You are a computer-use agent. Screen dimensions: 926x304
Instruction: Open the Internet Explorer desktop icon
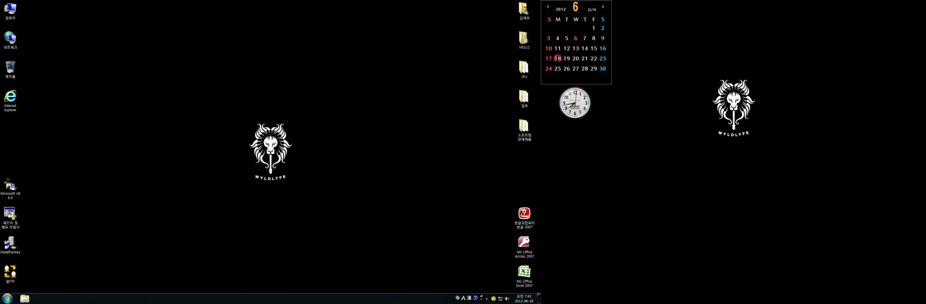tap(10, 97)
